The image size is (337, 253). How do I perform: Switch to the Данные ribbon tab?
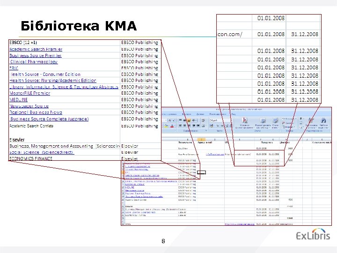pos(200,114)
